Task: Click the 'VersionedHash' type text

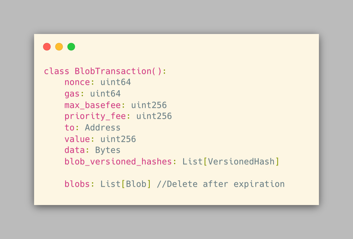Action: [x=241, y=162]
